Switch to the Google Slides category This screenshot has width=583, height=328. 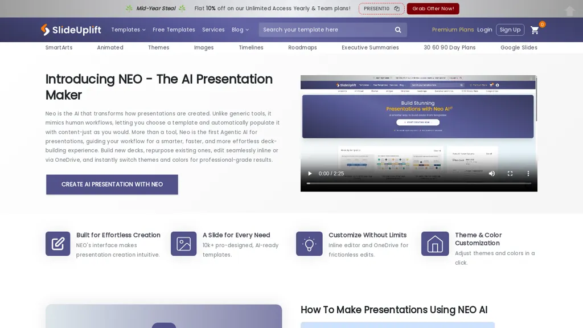(519, 48)
